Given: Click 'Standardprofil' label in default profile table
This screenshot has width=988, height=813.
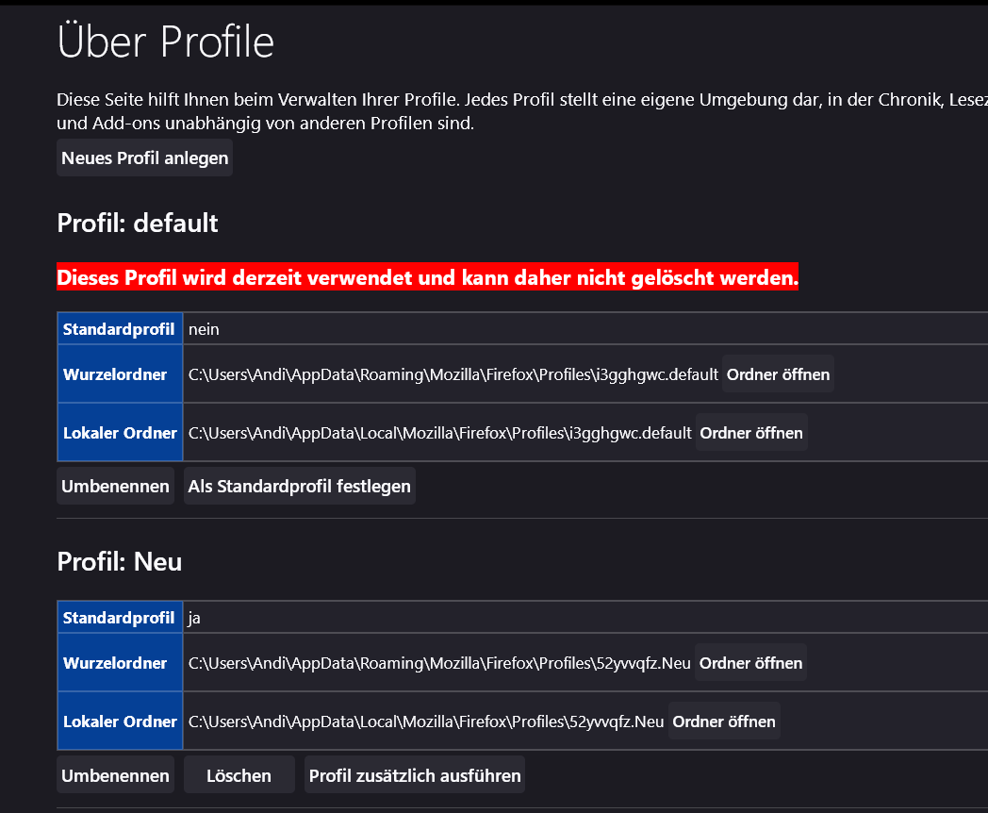Looking at the screenshot, I should click(x=119, y=329).
